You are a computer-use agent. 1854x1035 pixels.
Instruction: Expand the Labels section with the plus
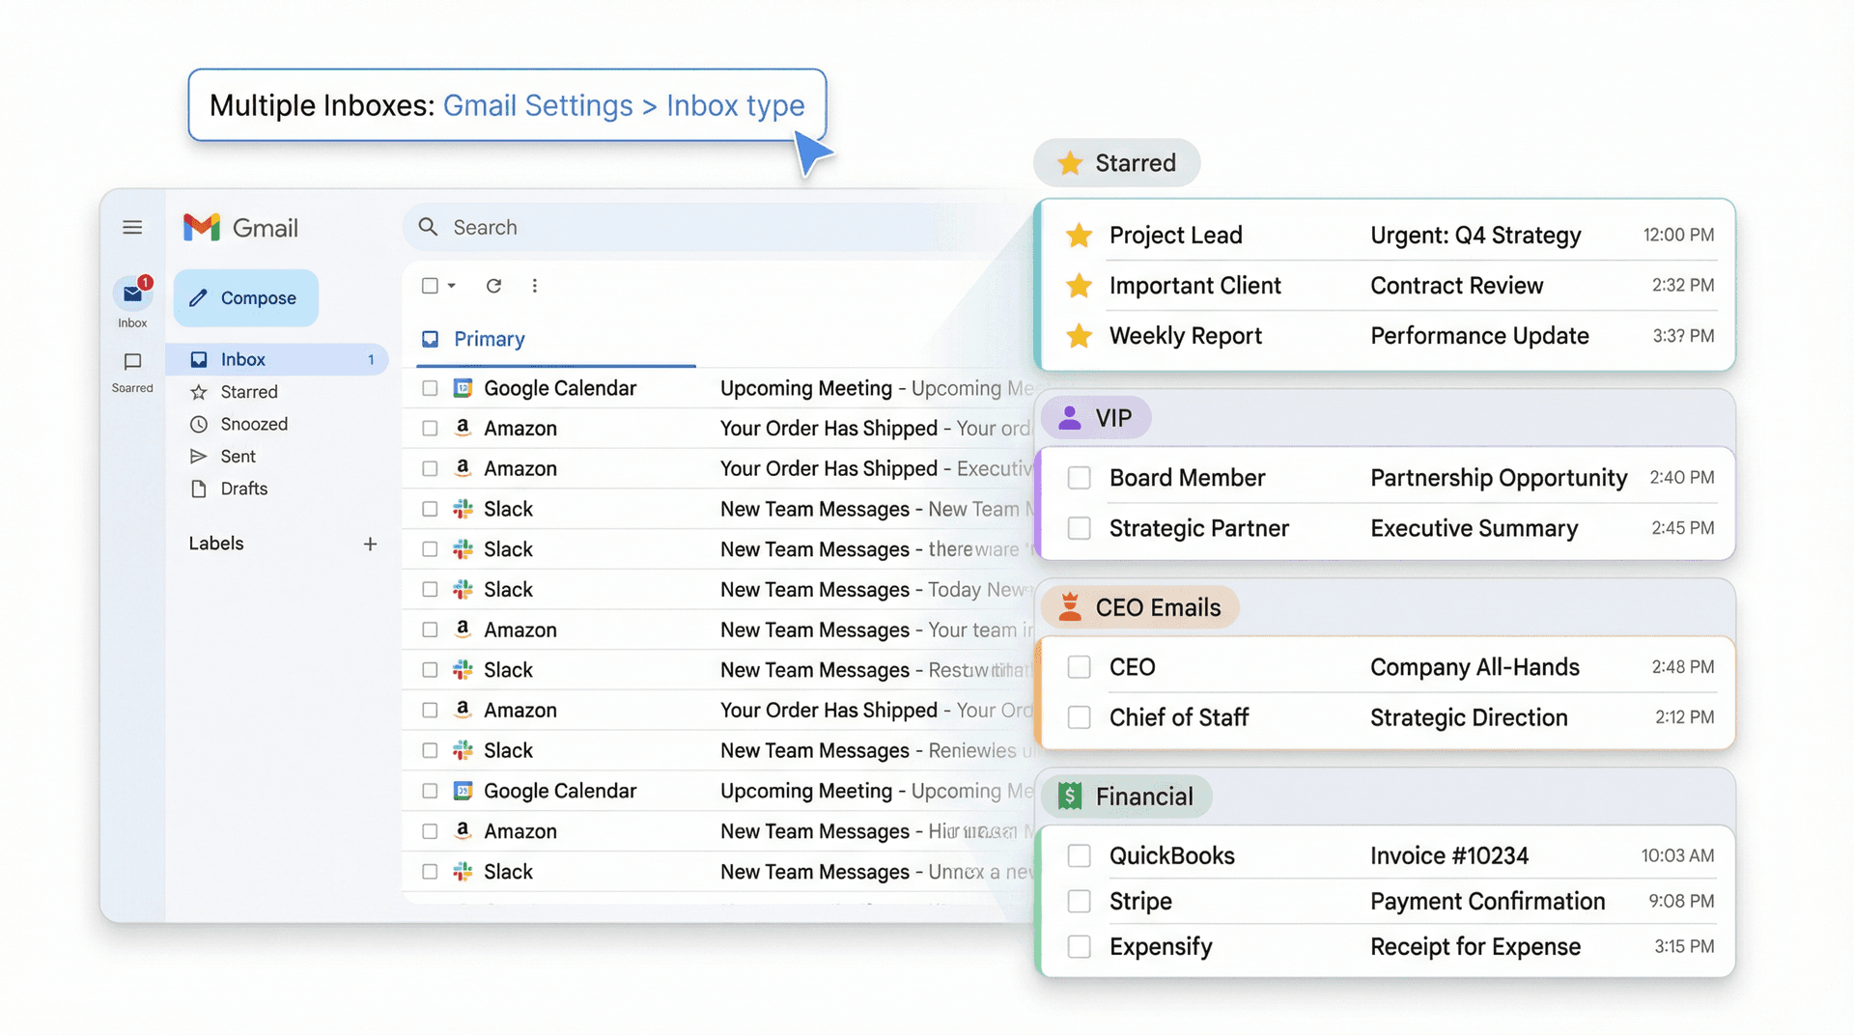coord(370,544)
